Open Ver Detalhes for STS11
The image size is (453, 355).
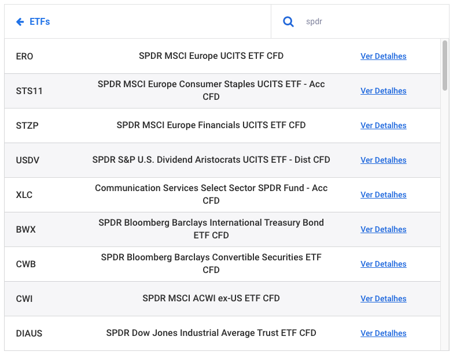pos(384,91)
